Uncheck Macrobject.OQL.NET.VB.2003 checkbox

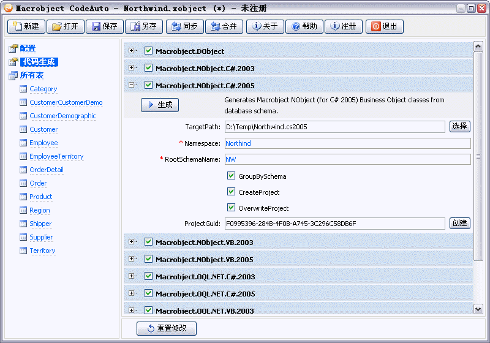coord(148,310)
